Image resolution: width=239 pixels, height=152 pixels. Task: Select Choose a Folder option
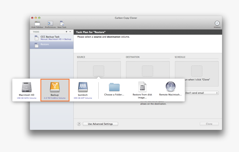pyautogui.click(x=114, y=89)
